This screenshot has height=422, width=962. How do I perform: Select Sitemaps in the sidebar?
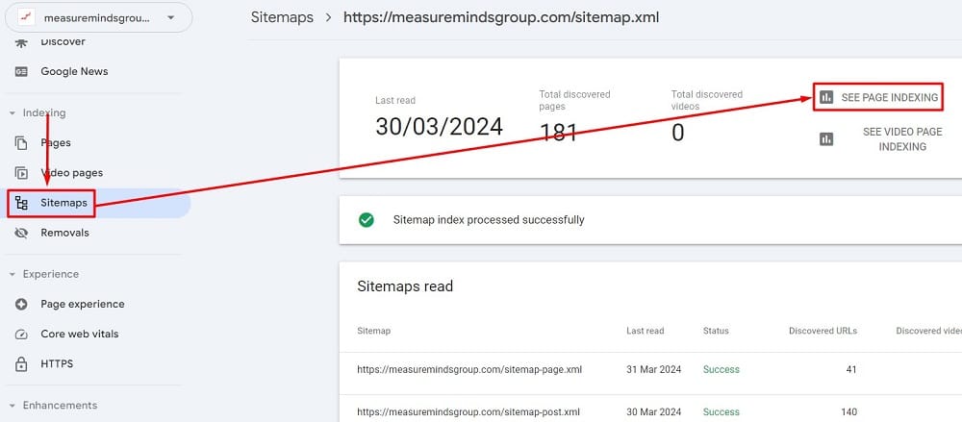click(x=63, y=203)
